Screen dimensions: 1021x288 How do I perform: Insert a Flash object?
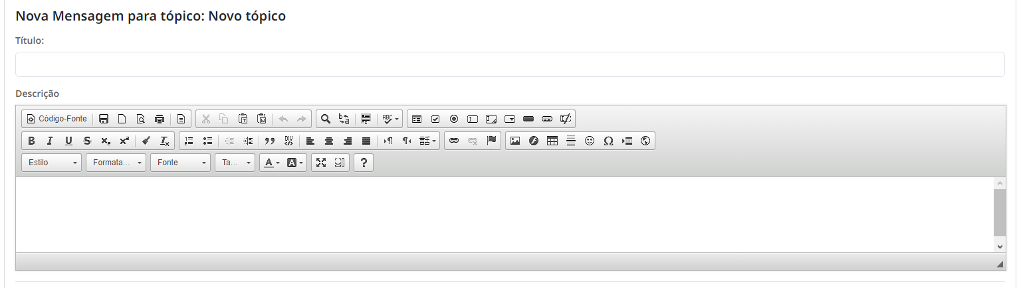pos(534,141)
